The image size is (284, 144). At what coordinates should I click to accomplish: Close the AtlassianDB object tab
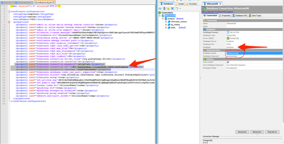(220, 4)
